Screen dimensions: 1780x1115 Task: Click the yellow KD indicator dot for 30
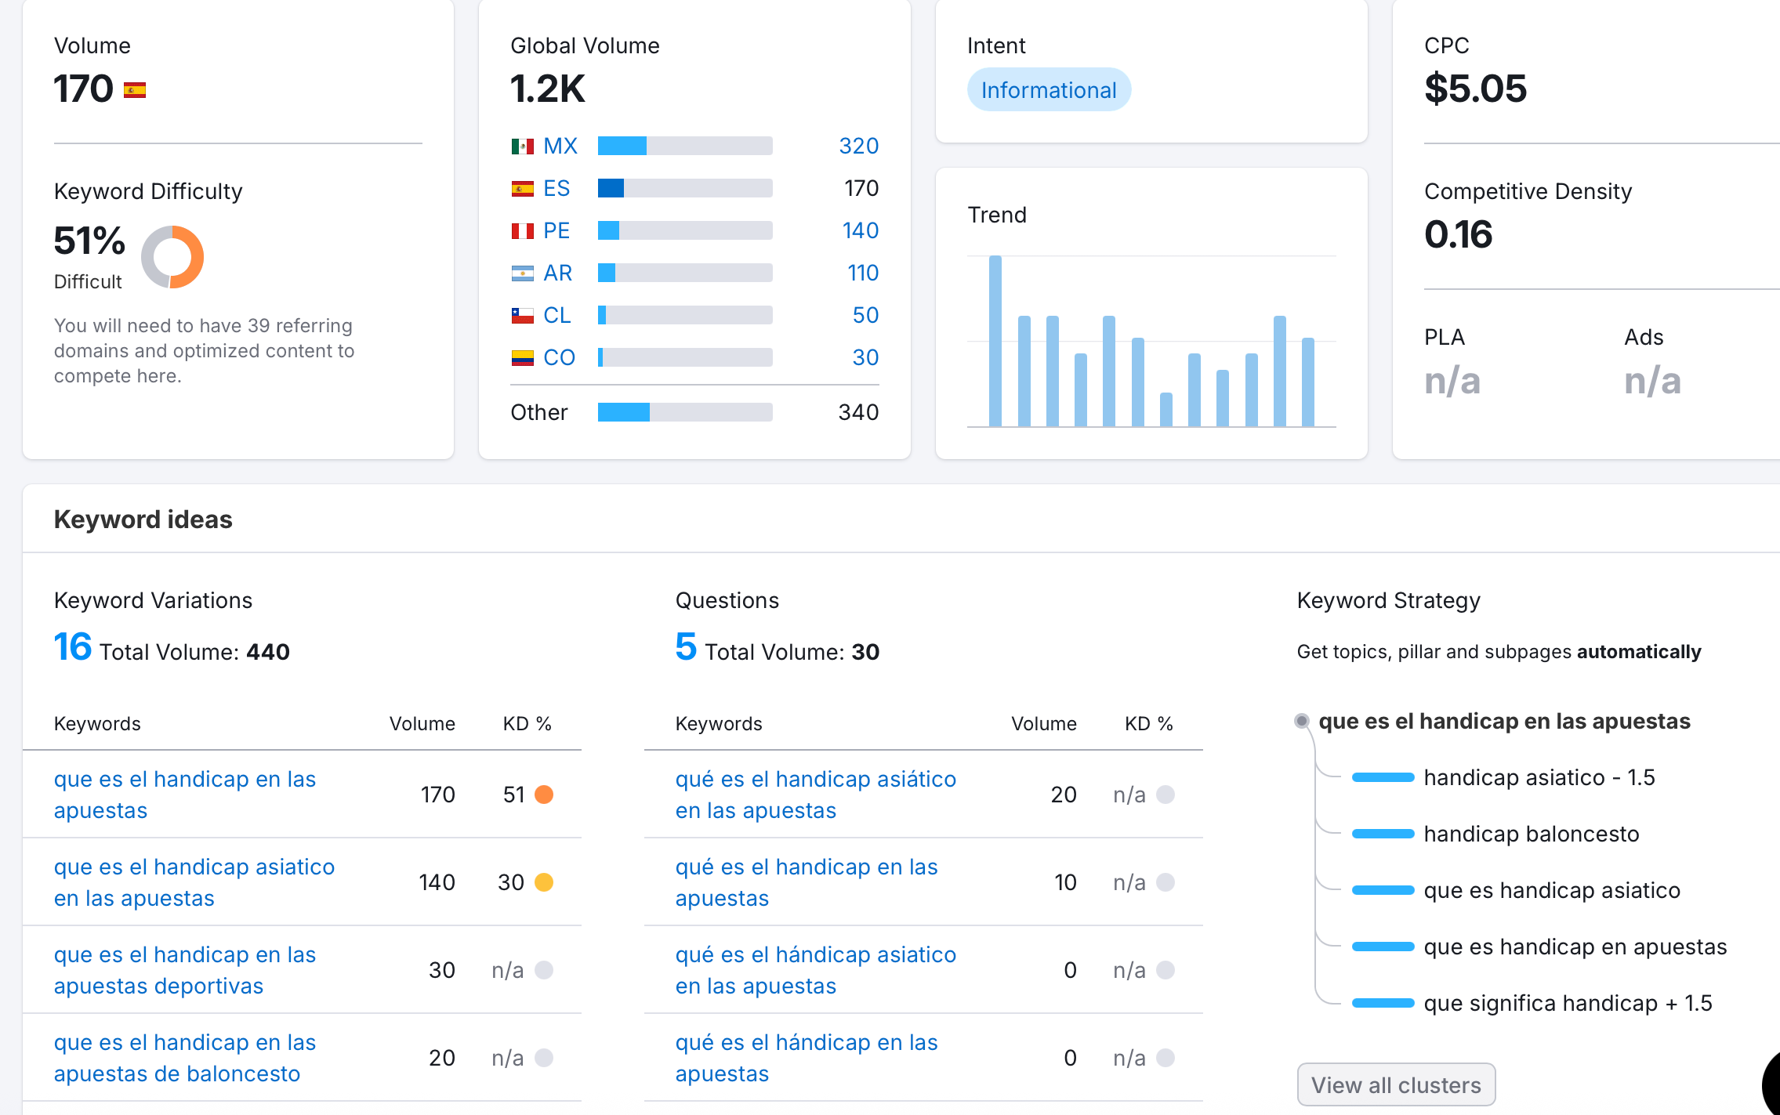tap(544, 882)
